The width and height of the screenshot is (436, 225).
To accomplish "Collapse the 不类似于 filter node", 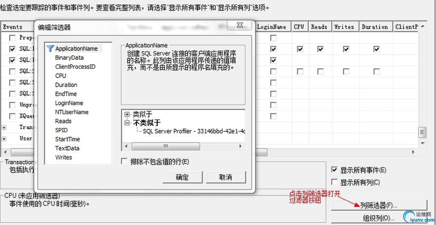I will [x=127, y=123].
